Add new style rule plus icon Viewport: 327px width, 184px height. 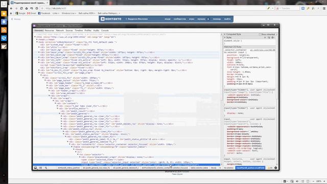[265, 37]
